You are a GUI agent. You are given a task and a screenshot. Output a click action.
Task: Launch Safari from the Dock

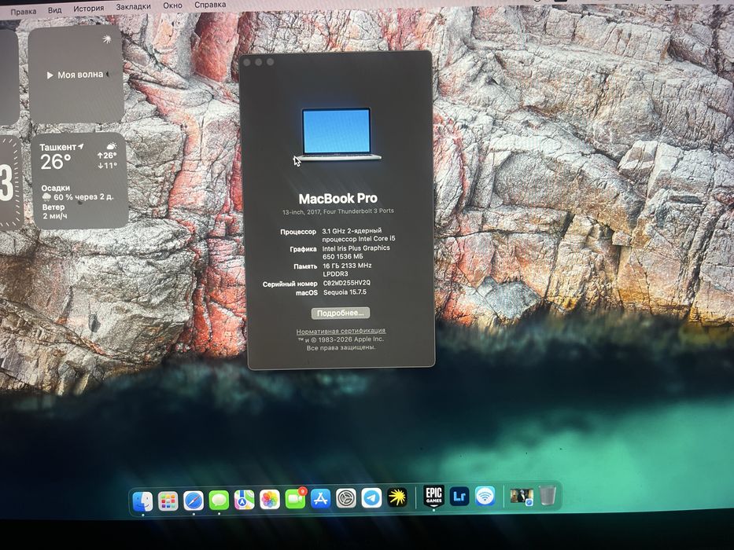194,500
